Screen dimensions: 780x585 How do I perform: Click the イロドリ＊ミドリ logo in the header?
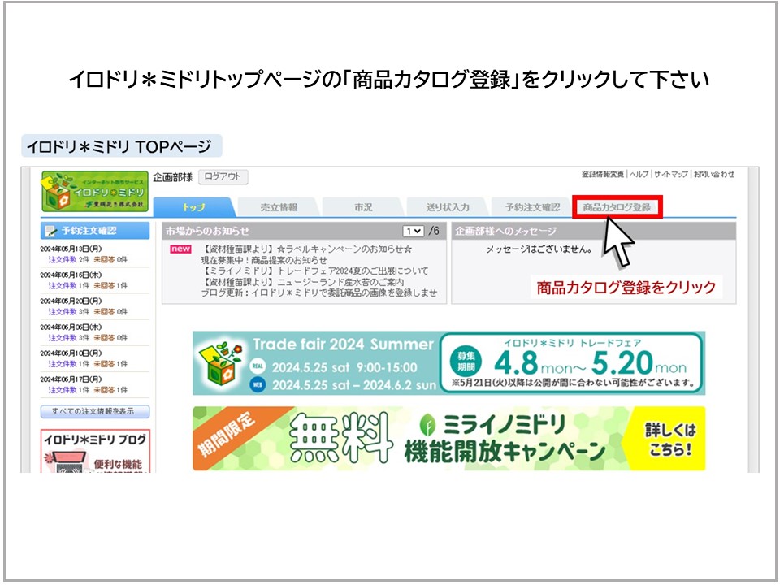coord(95,191)
